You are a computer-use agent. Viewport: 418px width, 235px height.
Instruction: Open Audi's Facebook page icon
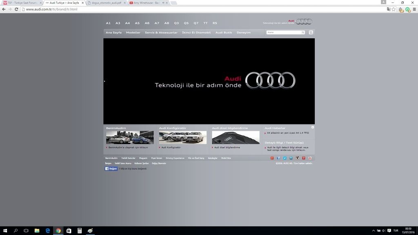[278, 158]
